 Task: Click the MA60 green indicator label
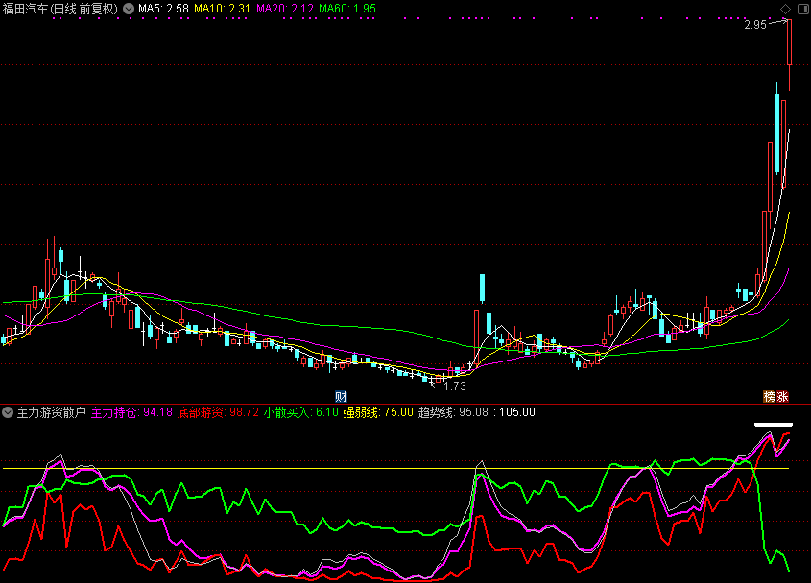tap(347, 9)
